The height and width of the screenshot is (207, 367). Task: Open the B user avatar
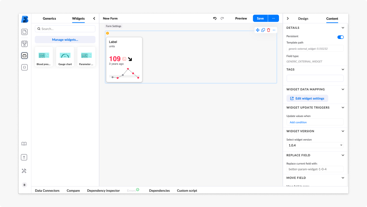(24, 185)
